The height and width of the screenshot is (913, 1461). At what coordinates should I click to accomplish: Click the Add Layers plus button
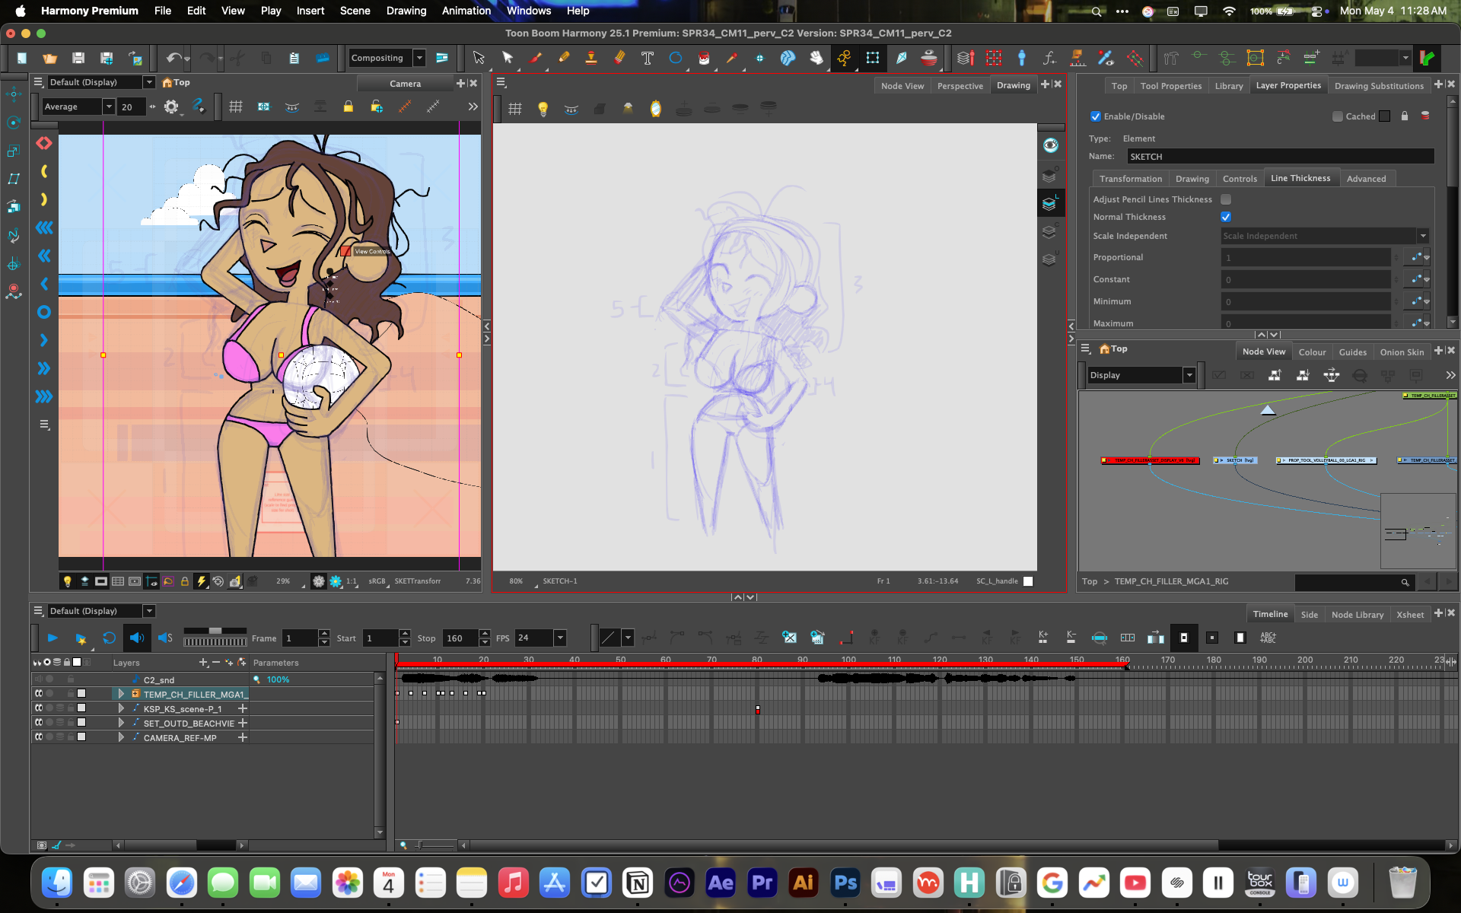coord(203,663)
